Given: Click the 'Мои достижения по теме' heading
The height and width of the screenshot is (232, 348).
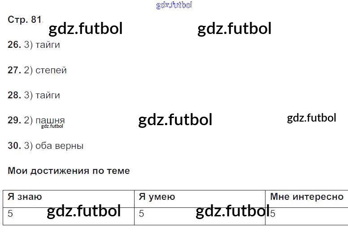Looking at the screenshot, I should click(69, 171).
